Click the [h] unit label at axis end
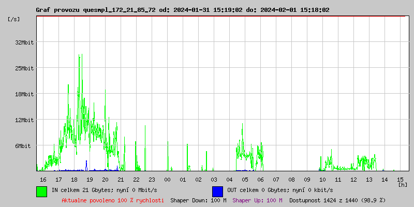 pos(403,184)
